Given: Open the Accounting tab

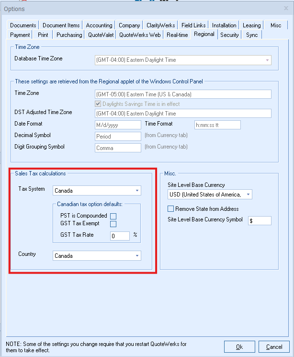Looking at the screenshot, I should 99,25.
